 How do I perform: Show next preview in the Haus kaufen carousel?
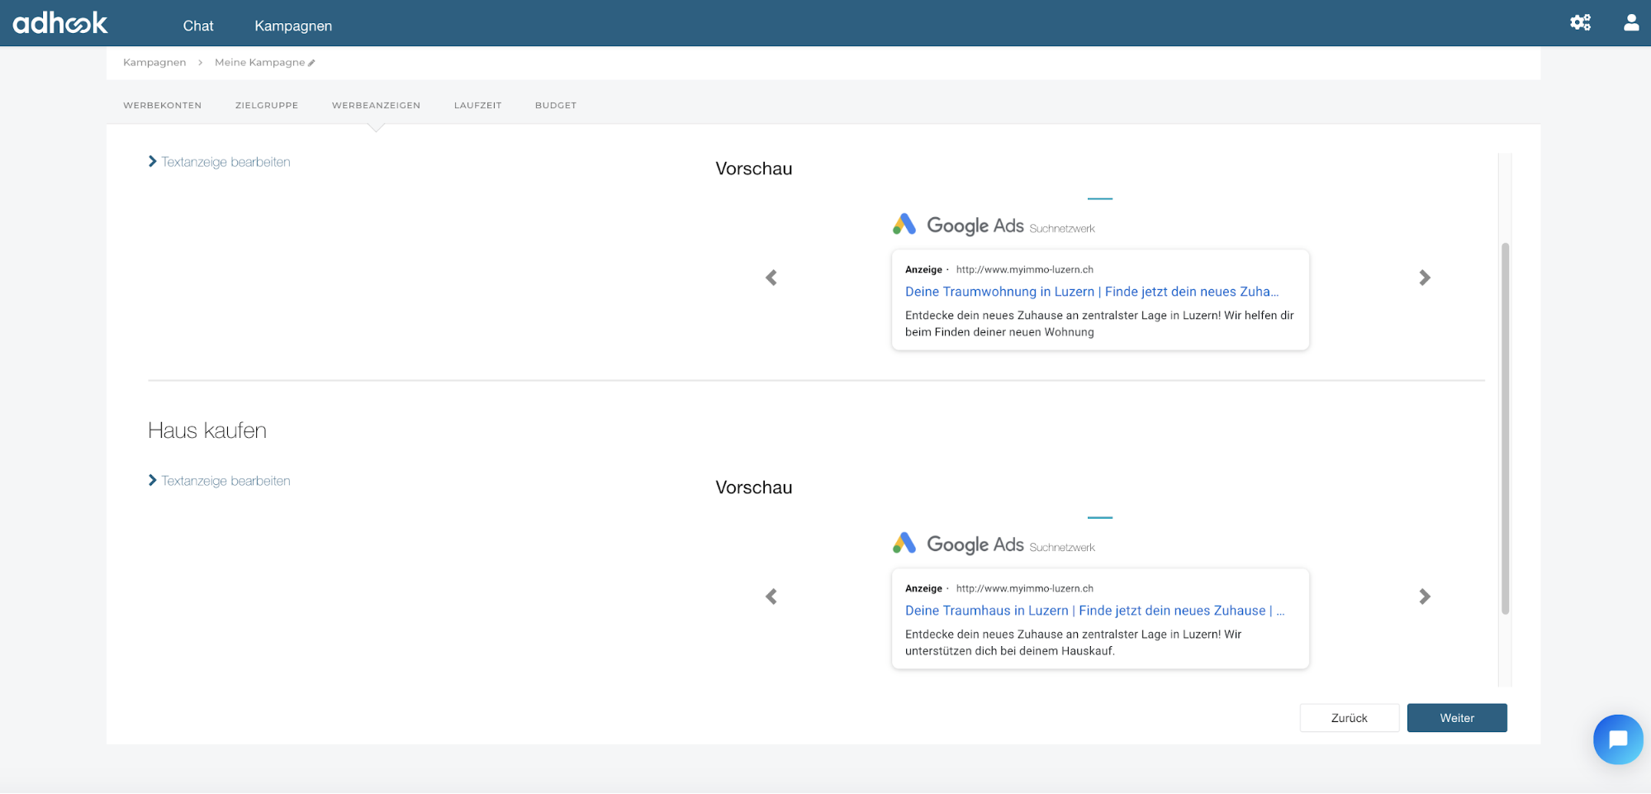click(x=1425, y=597)
